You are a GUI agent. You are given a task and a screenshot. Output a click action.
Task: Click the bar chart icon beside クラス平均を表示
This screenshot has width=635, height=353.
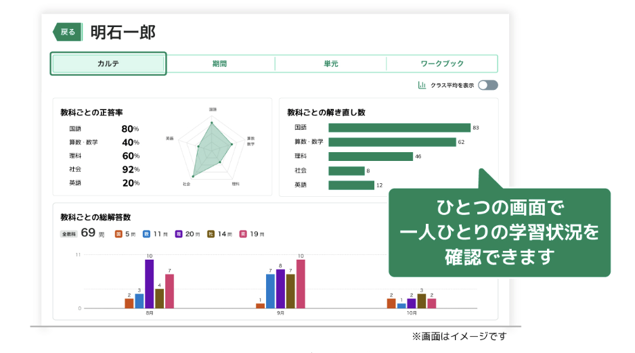tap(422, 85)
